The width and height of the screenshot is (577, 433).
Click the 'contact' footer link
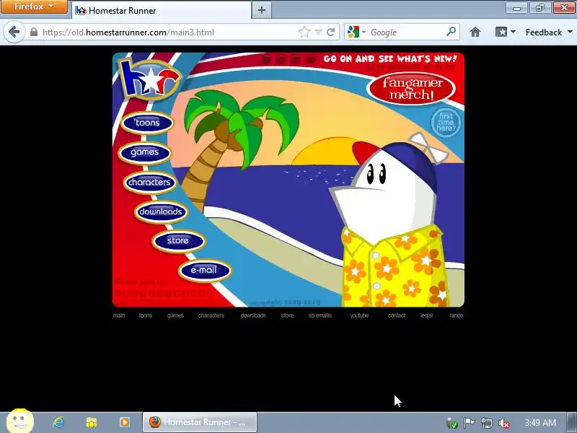pos(396,315)
